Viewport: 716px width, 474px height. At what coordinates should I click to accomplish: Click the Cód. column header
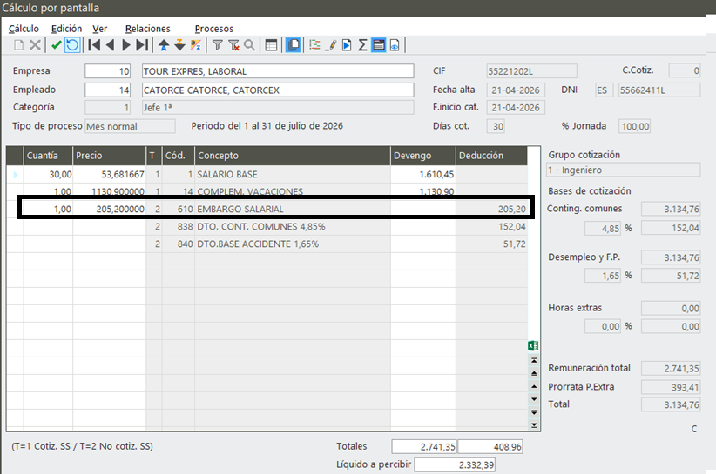pyautogui.click(x=178, y=156)
